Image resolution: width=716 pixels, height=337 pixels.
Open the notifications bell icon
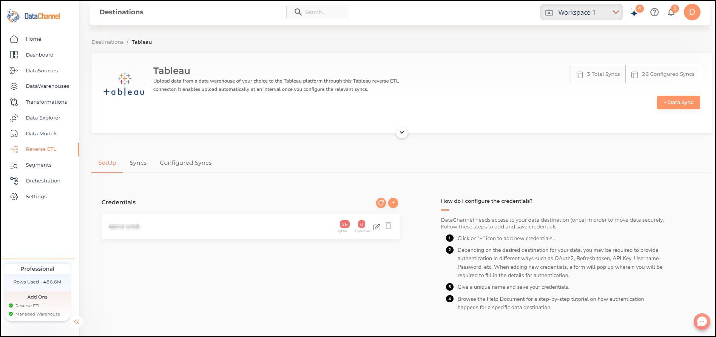tap(671, 12)
